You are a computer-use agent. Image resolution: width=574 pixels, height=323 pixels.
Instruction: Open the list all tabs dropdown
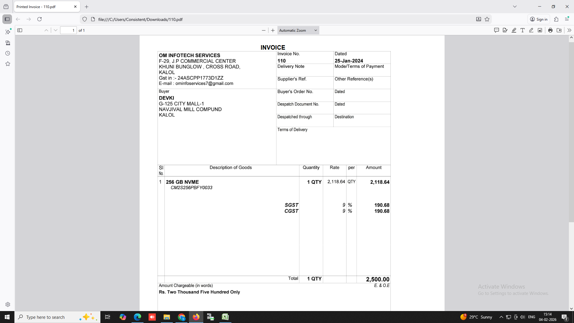(x=515, y=7)
